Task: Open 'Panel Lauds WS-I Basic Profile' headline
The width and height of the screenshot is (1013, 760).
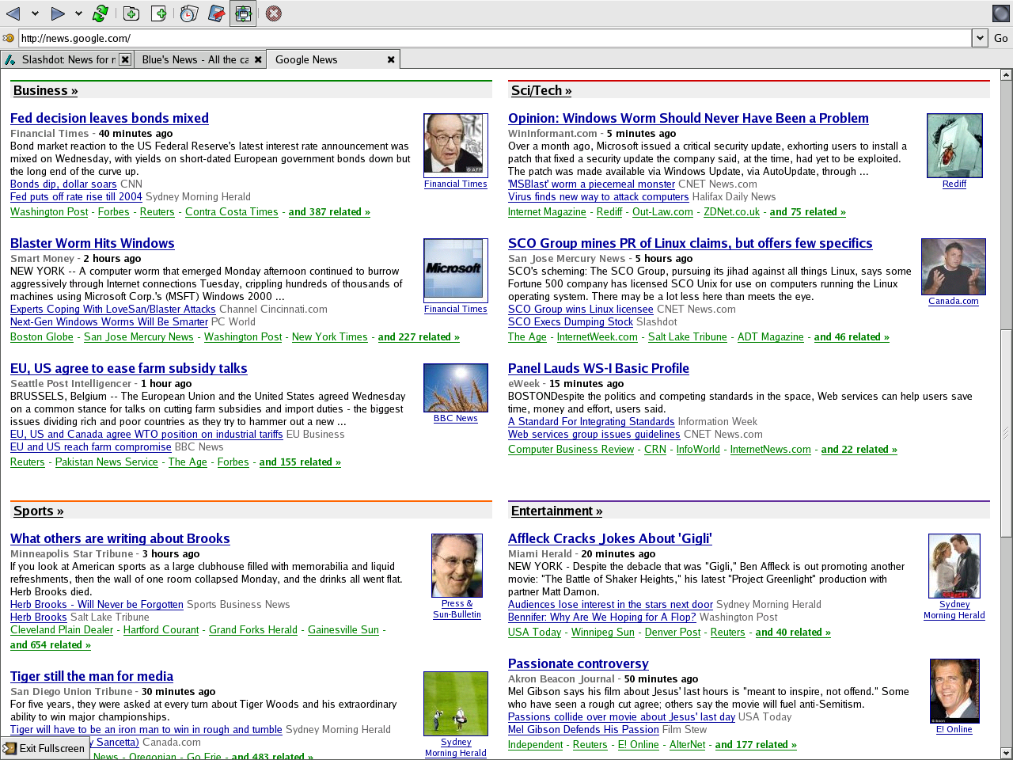Action: (x=598, y=368)
